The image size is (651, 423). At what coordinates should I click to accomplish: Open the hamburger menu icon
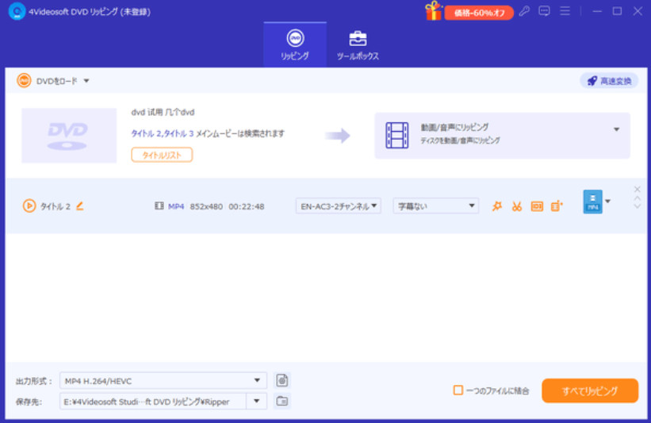pos(565,11)
